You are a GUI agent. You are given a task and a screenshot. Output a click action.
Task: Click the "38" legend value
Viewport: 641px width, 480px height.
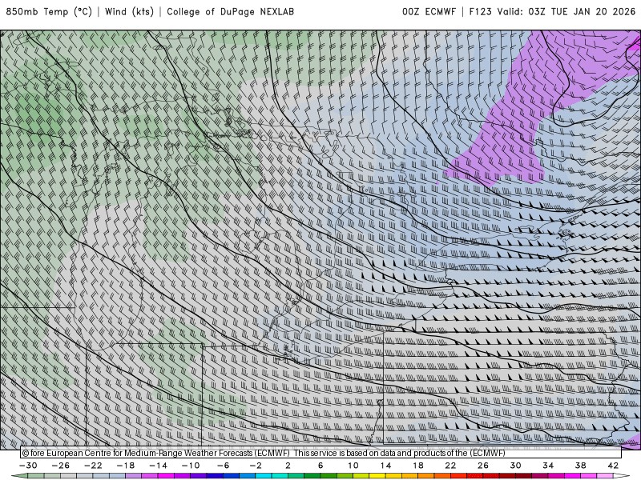coord(580,466)
